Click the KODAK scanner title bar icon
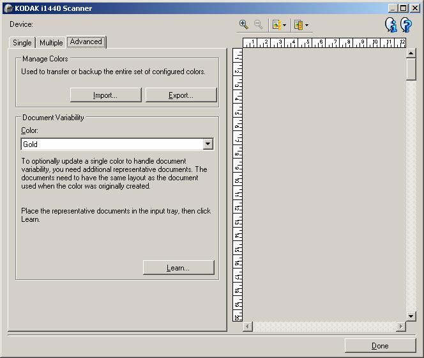The height and width of the screenshot is (358, 424). tap(8, 8)
